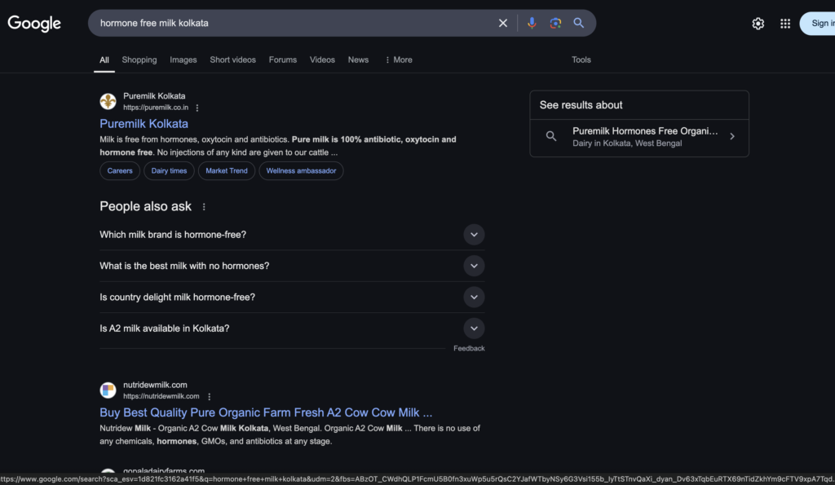835x485 pixels.
Task: Switch to the Images tab
Action: pyautogui.click(x=183, y=60)
